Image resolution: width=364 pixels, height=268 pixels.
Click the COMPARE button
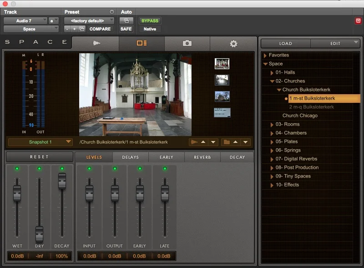pos(100,29)
